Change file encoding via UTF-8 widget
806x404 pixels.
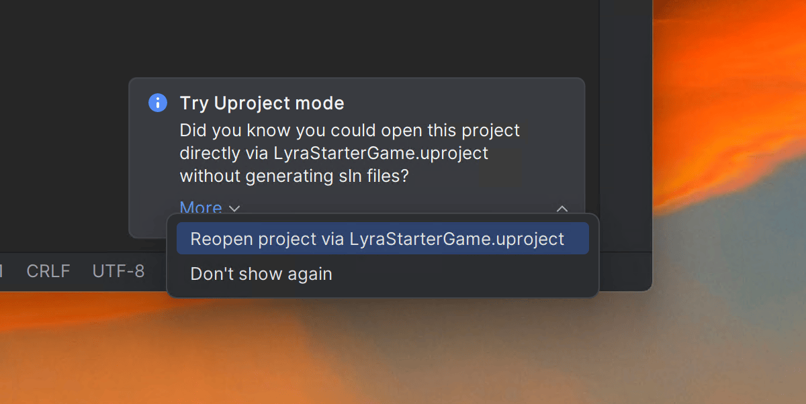pyautogui.click(x=118, y=271)
